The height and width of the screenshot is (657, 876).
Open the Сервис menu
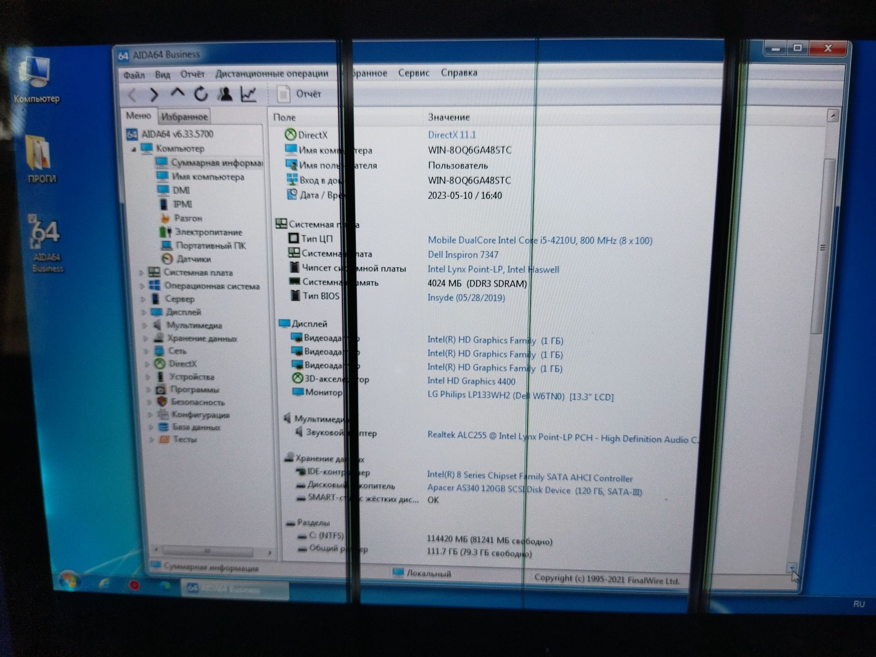click(x=413, y=73)
